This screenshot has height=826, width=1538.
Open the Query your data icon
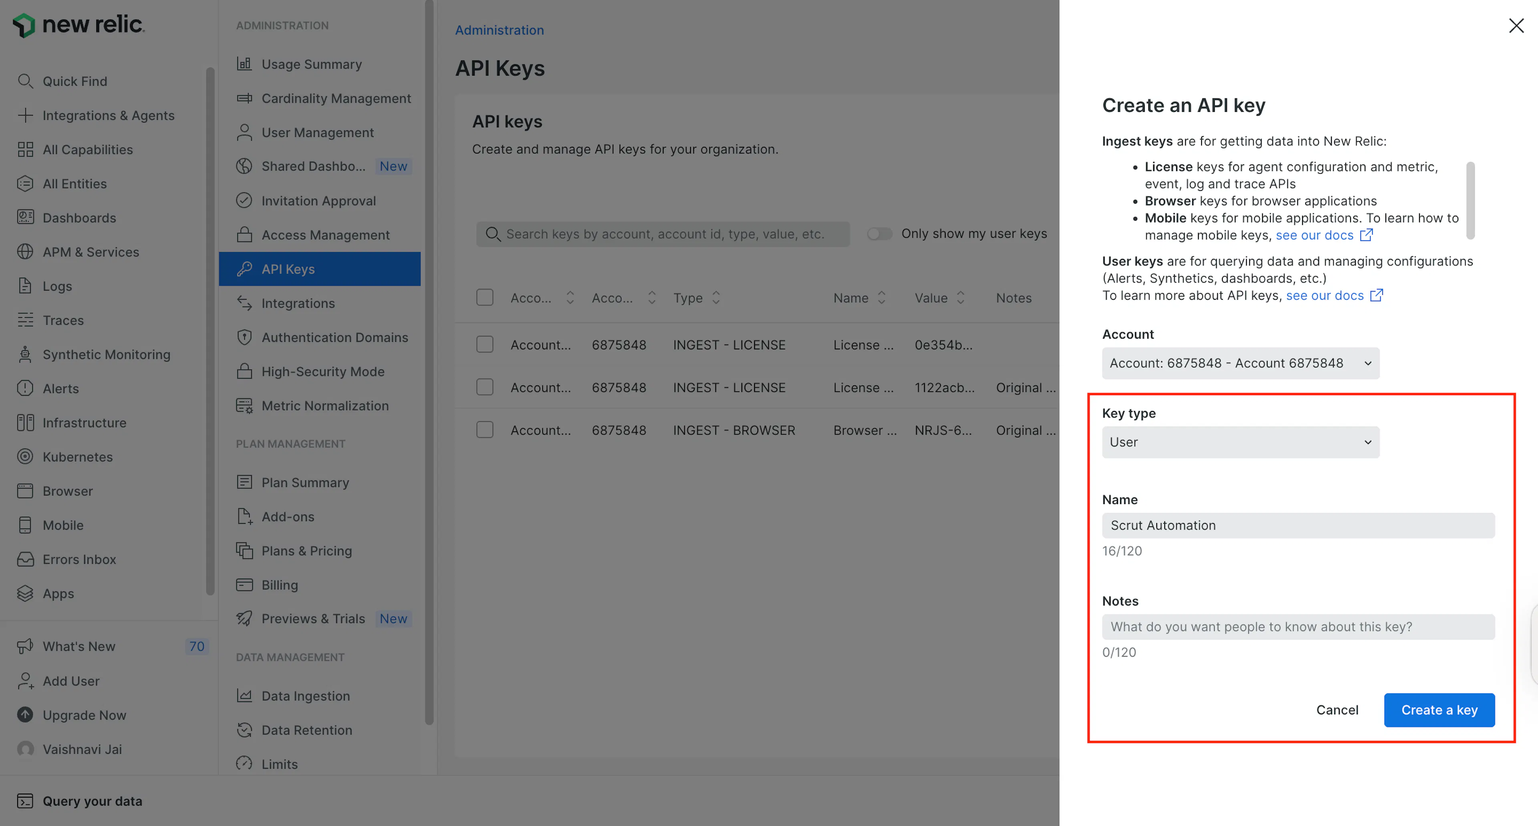pos(25,801)
